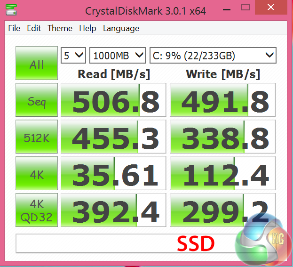The width and height of the screenshot is (293, 267).
Task: Close the CrystalDiskMark window
Action: pyautogui.click(x=271, y=8)
